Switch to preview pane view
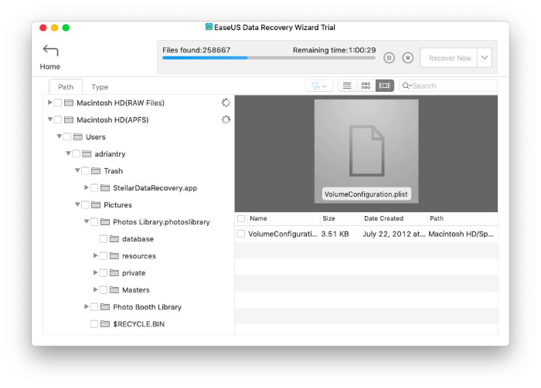This screenshot has height=388, width=541. (384, 86)
